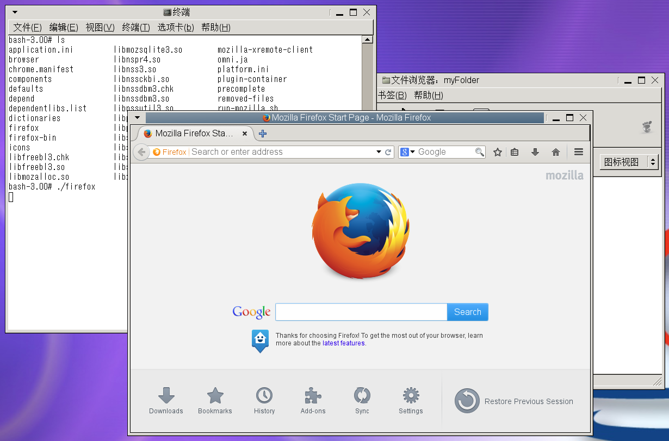
Task: Open the terminal window menu arrow in title bar
Action: click(14, 12)
